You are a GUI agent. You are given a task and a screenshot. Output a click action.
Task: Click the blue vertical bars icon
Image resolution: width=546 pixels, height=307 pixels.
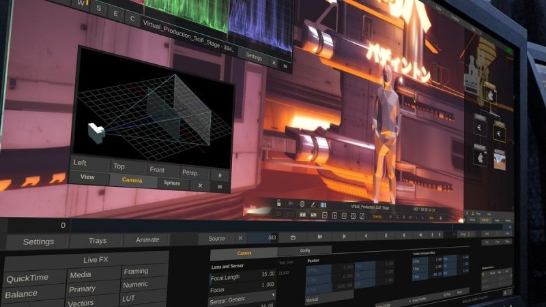[x=324, y=204]
